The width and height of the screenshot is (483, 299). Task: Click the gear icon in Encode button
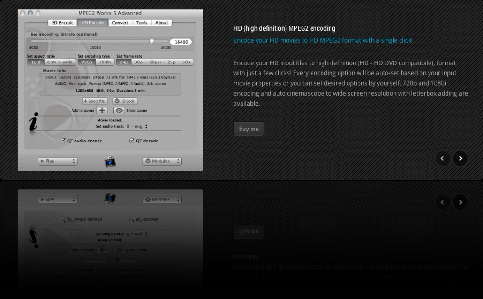pos(117,101)
